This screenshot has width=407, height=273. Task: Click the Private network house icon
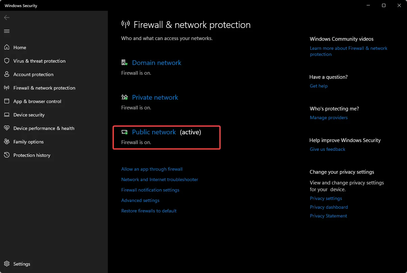click(124, 97)
